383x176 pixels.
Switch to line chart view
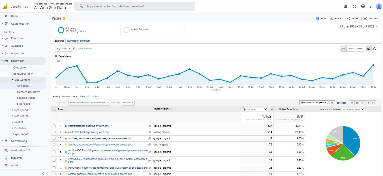[x=369, y=48]
